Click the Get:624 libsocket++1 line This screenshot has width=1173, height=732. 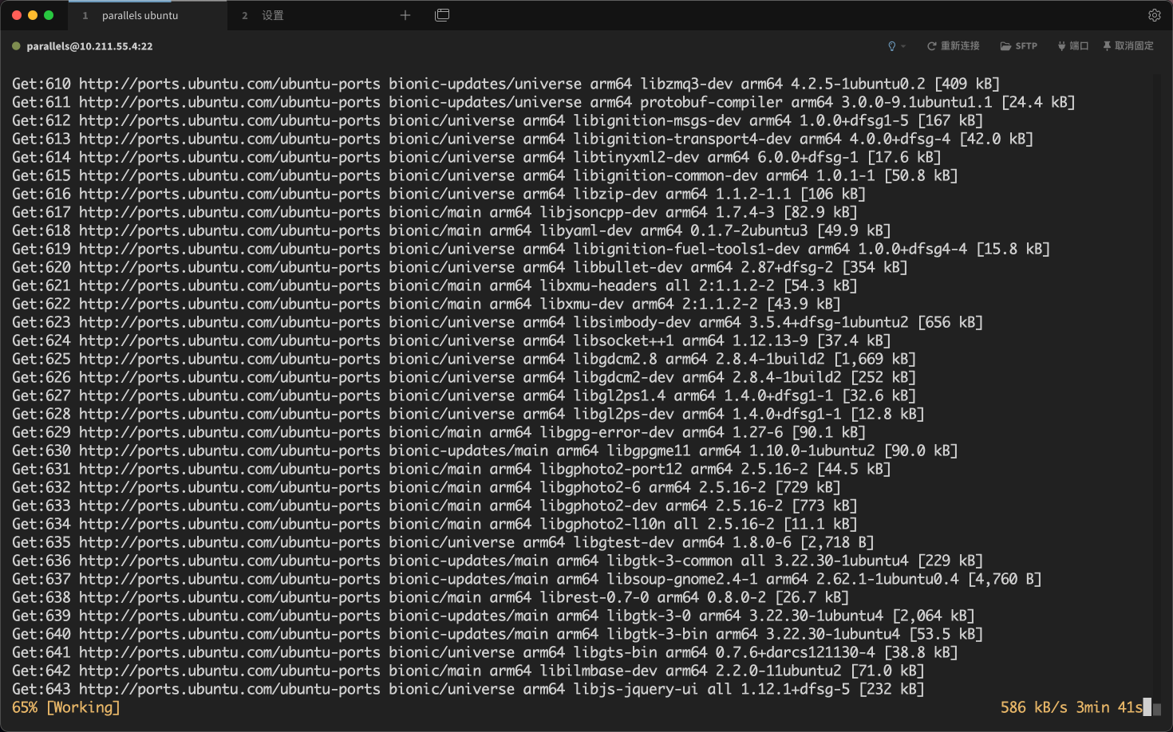(452, 340)
